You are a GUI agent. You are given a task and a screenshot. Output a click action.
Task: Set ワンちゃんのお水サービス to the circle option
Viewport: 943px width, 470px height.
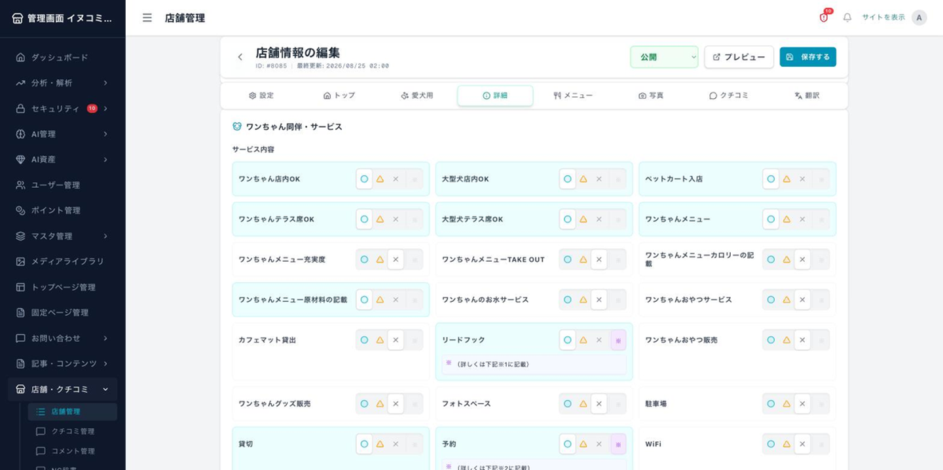pos(568,300)
